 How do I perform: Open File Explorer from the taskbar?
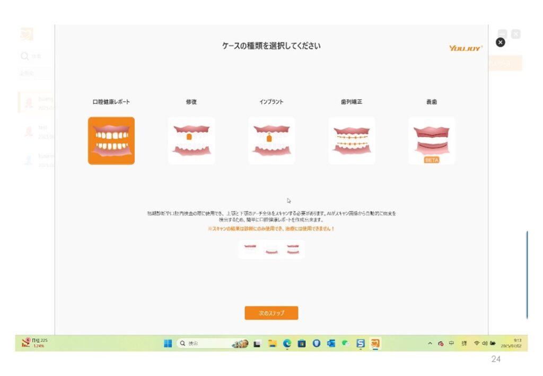click(x=272, y=344)
